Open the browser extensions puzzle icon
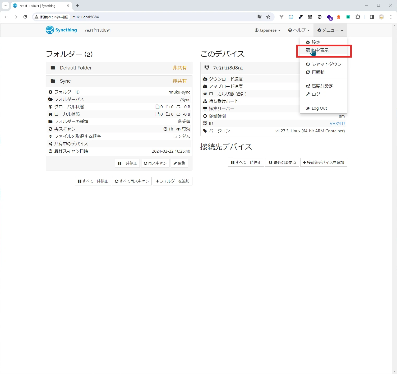The width and height of the screenshot is (397, 374). pyautogui.click(x=358, y=17)
